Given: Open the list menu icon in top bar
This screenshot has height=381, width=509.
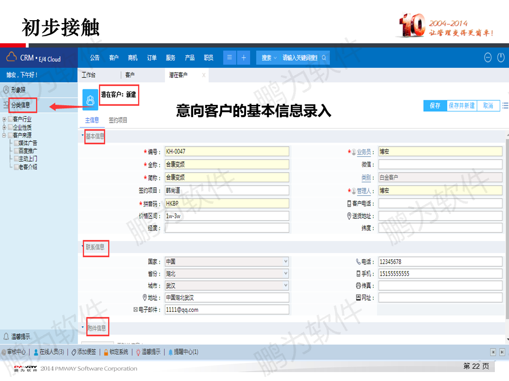Looking at the screenshot, I should pyautogui.click(x=230, y=58).
